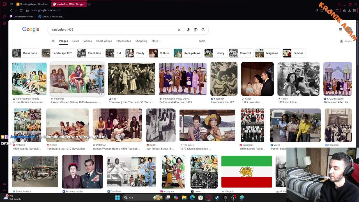Reload the page with the refresh icon
359x202 pixels.
click(21, 10)
